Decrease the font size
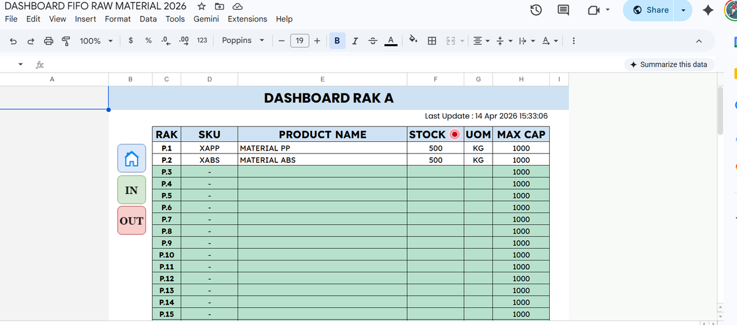The width and height of the screenshot is (737, 325). click(280, 41)
